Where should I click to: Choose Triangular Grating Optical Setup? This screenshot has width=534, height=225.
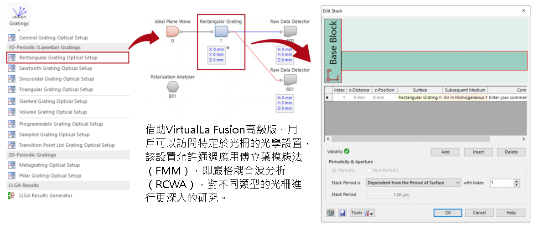[x=56, y=90]
